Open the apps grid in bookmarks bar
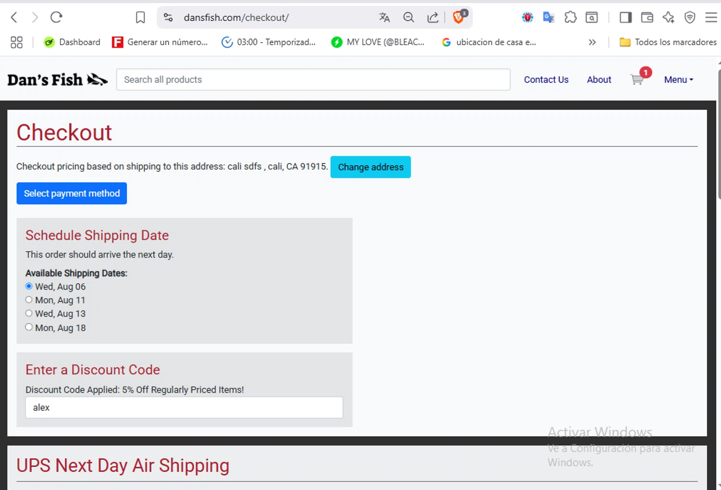This screenshot has width=721, height=490. [x=16, y=42]
